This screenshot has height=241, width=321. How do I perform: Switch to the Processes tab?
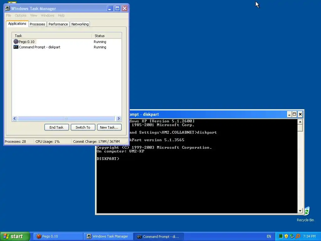38,24
